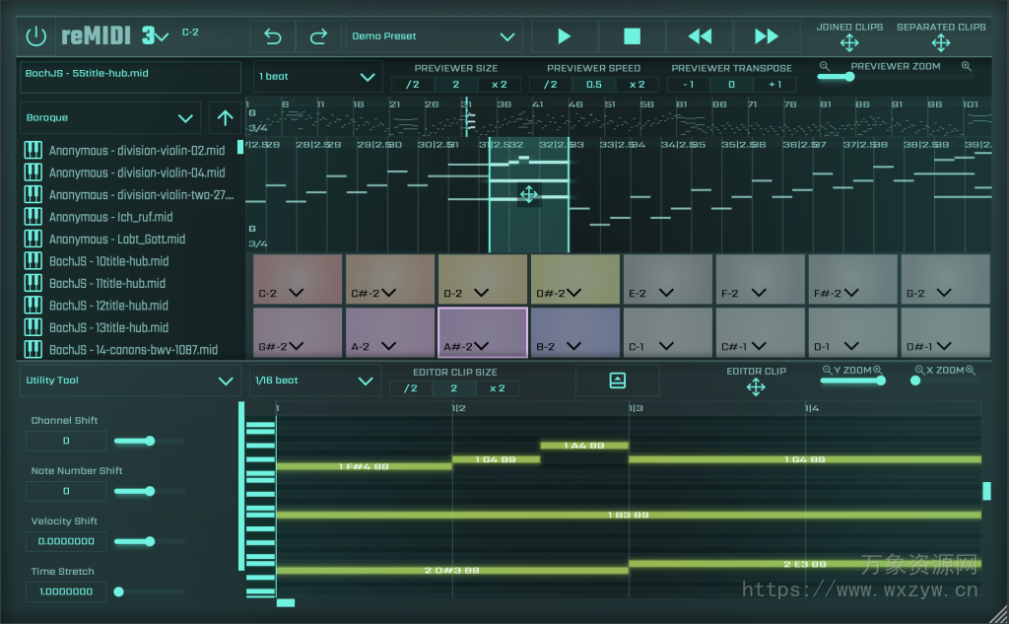This screenshot has height=624, width=1009.
Task: Open the Utility Tool dropdown
Action: click(x=129, y=380)
